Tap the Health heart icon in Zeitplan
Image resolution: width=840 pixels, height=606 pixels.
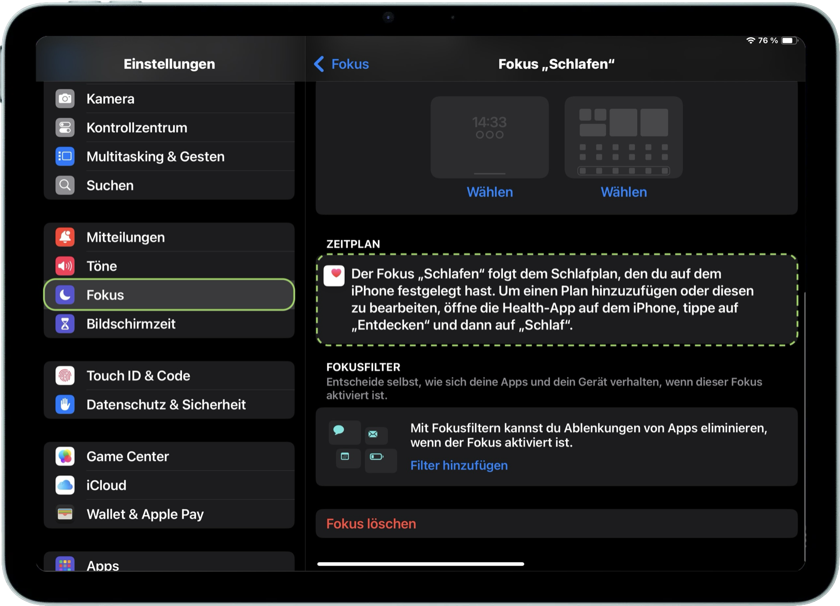tap(334, 275)
